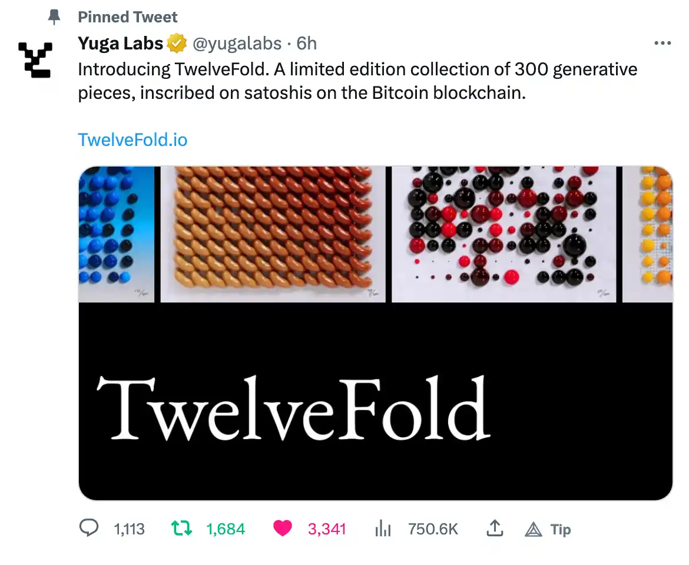Image resolution: width=689 pixels, height=565 pixels.
Task: Open the three-dot more options menu
Action: tap(662, 44)
